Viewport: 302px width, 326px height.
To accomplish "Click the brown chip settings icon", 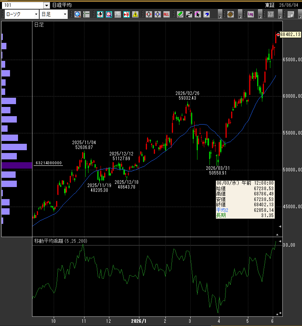I will pyautogui.click(x=230, y=14).
